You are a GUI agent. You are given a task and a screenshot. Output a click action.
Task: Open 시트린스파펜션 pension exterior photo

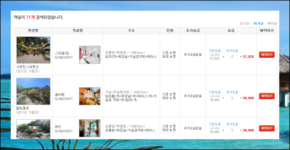33,50
